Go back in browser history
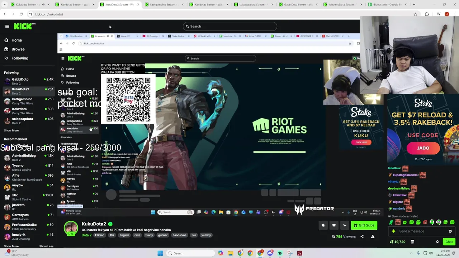Screen dimensions: 459x258 [x=5, y=14]
